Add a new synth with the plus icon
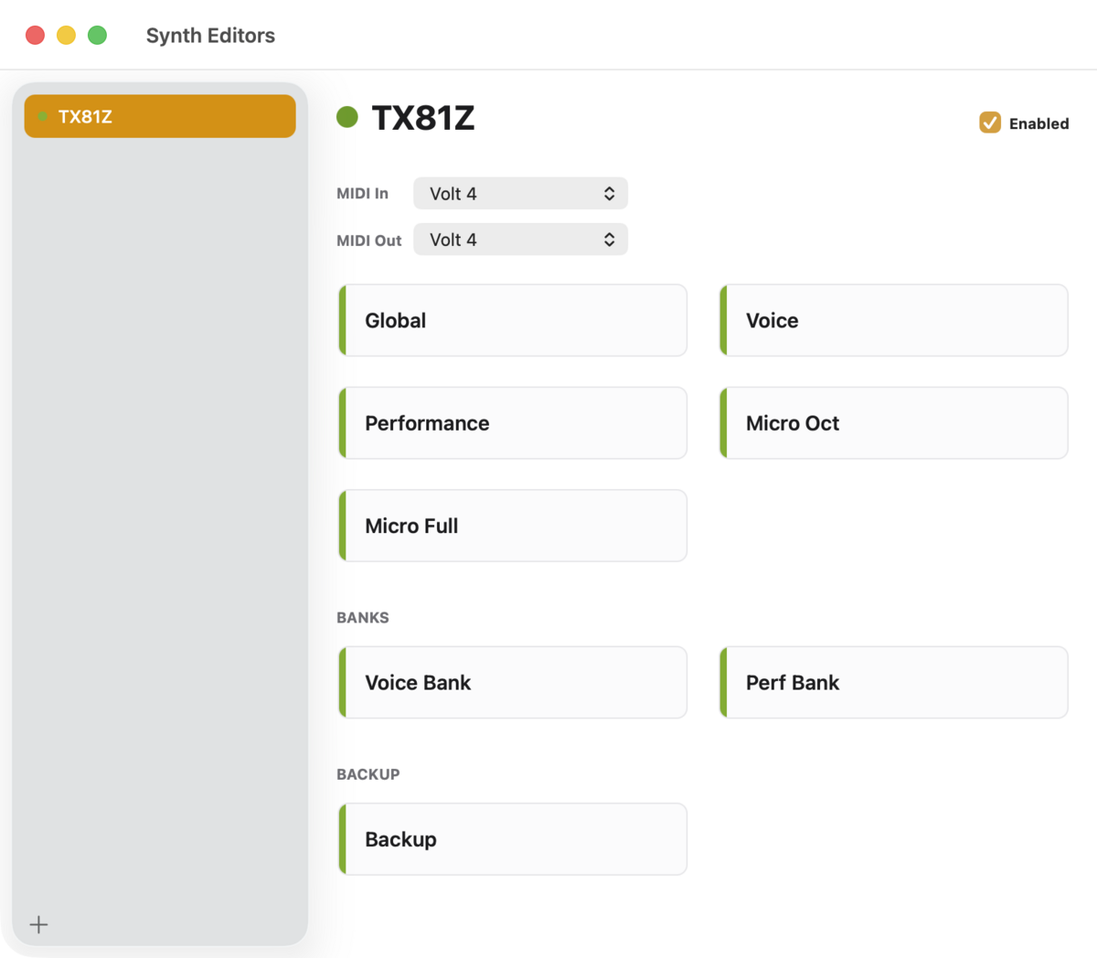 pos(38,924)
